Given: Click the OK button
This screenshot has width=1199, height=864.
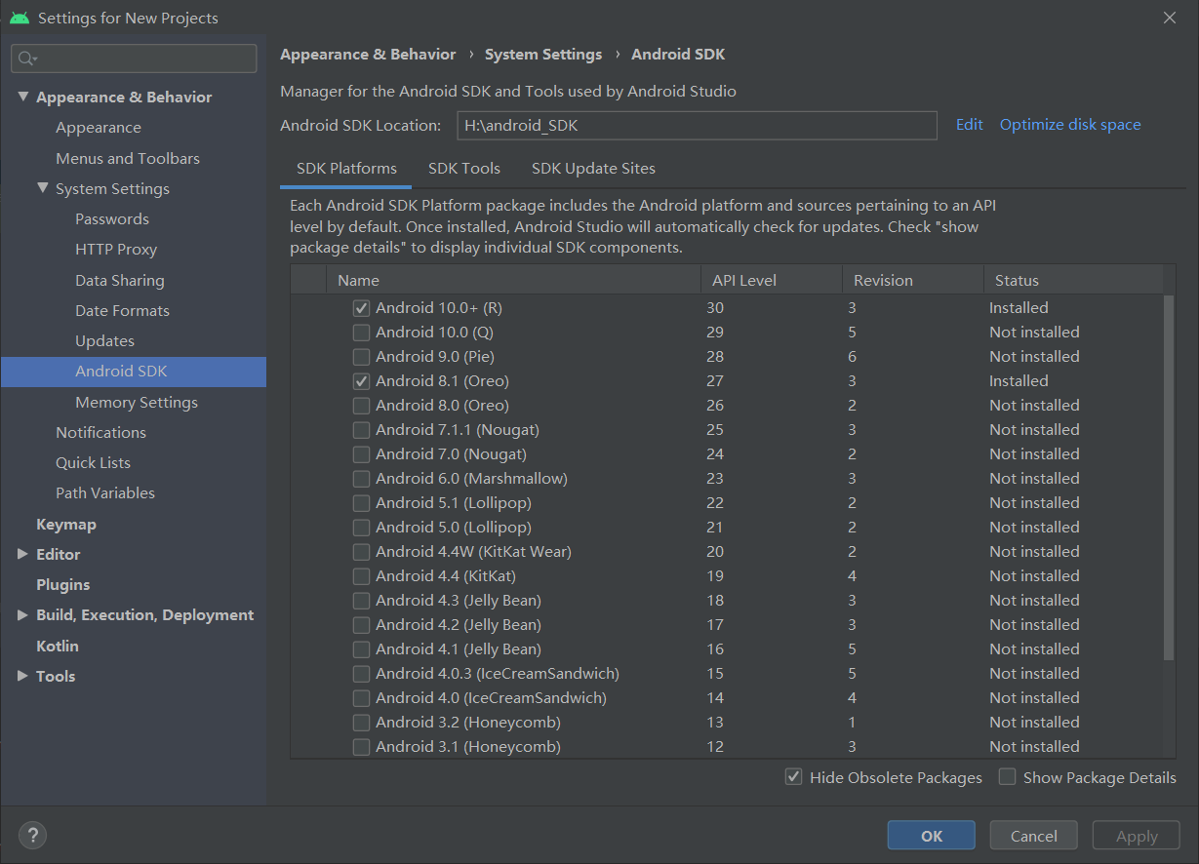Looking at the screenshot, I should tap(932, 836).
